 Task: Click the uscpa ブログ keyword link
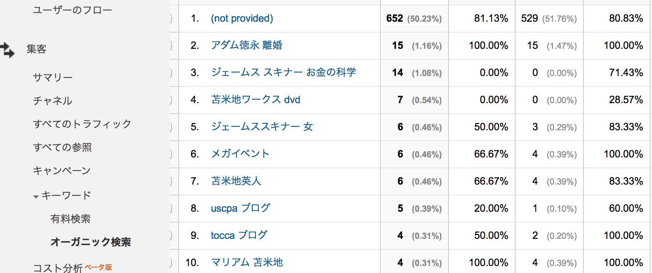click(240, 208)
